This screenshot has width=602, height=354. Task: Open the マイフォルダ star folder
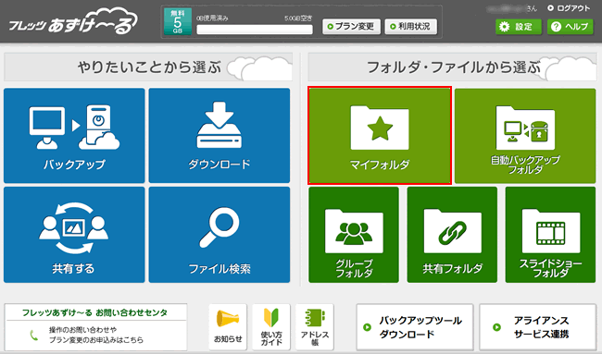(x=380, y=136)
